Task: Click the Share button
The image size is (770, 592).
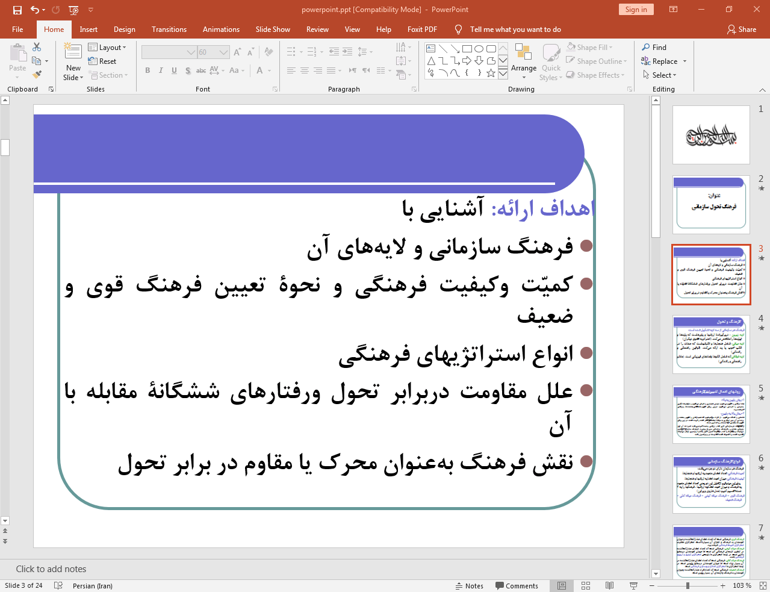Action: 742,29
